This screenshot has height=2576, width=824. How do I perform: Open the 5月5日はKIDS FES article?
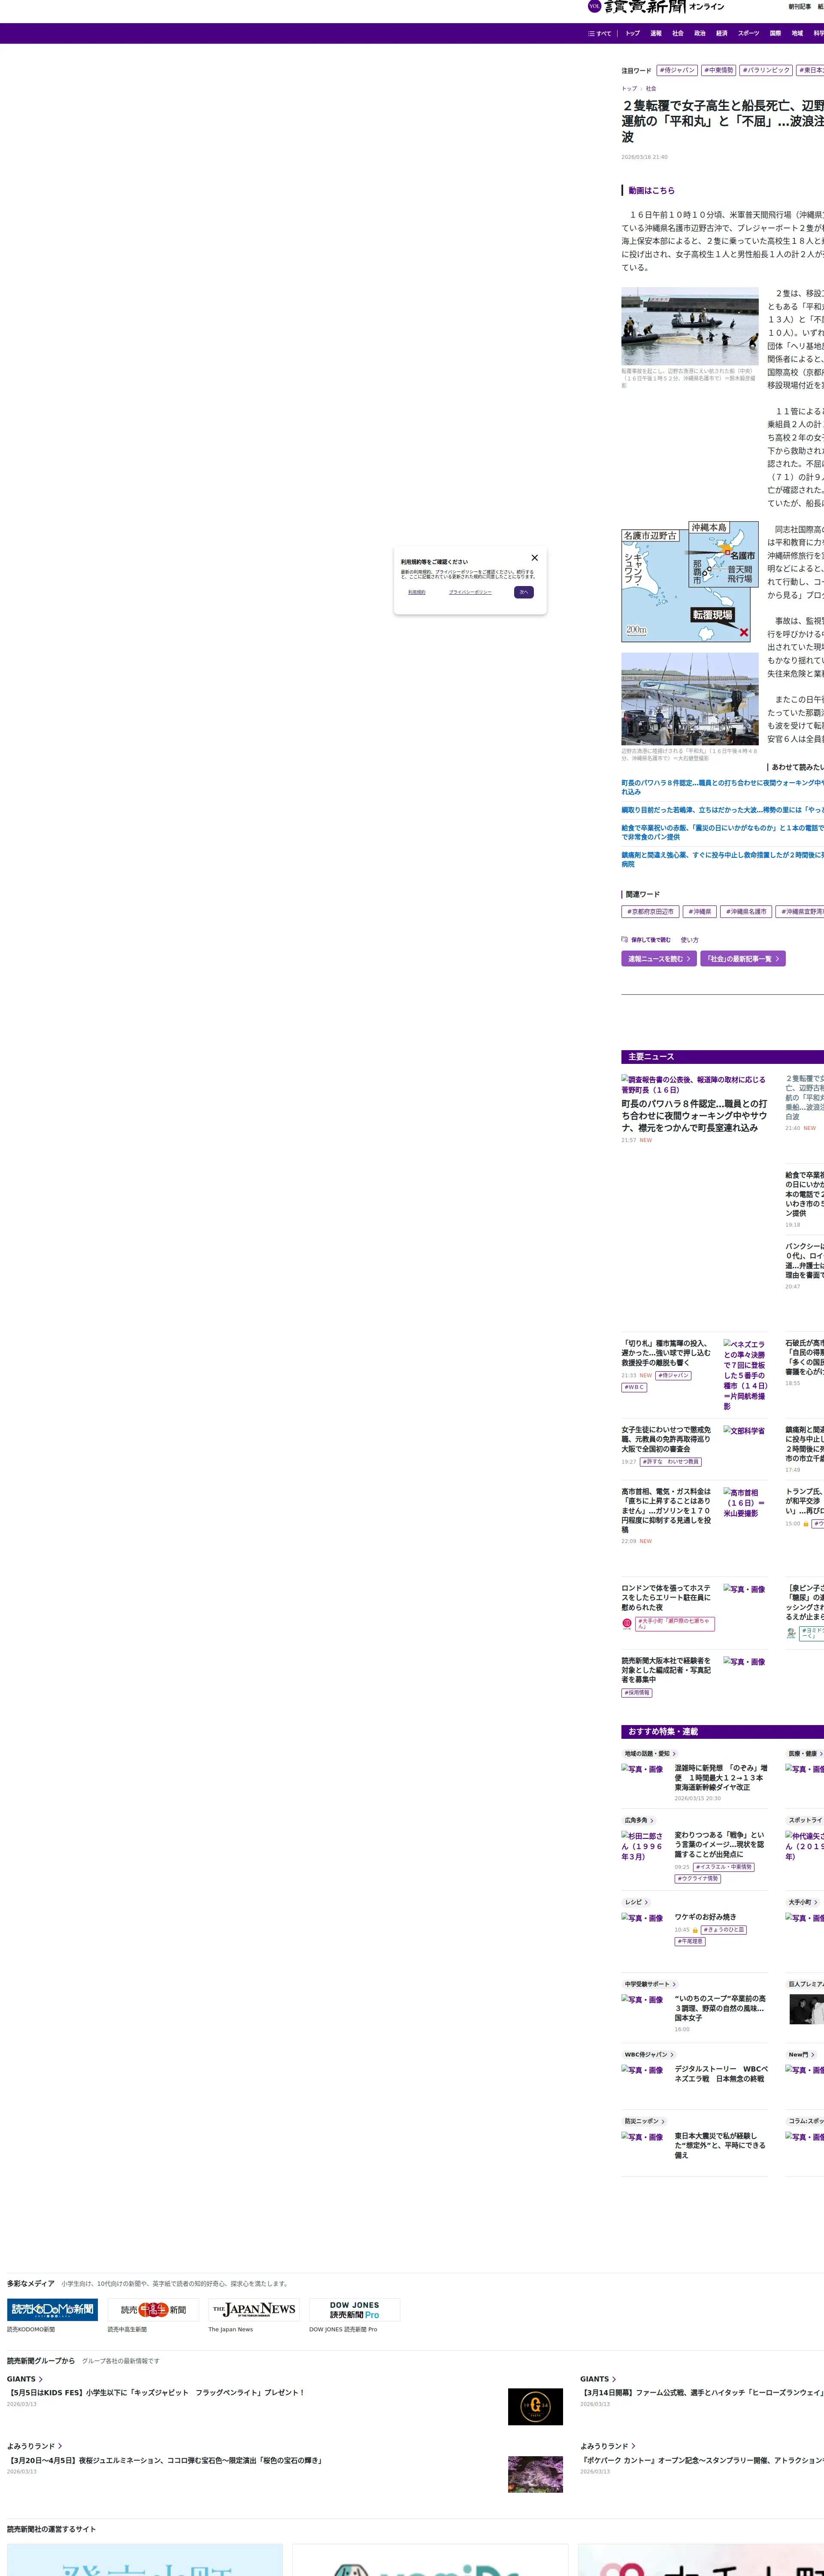coord(156,2393)
